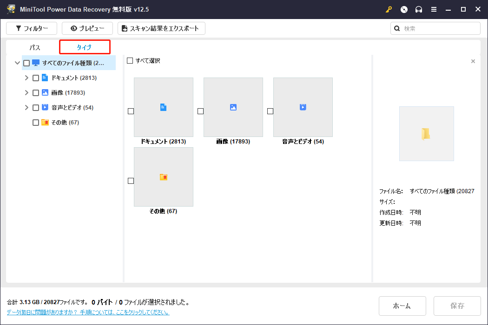Viewport: 488px width, 325px height.
Task: Click the key register icon in title bar
Action: coord(389,9)
